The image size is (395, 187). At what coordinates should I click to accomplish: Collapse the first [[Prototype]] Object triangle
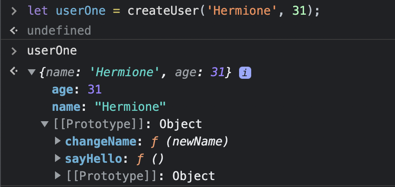tap(45, 124)
